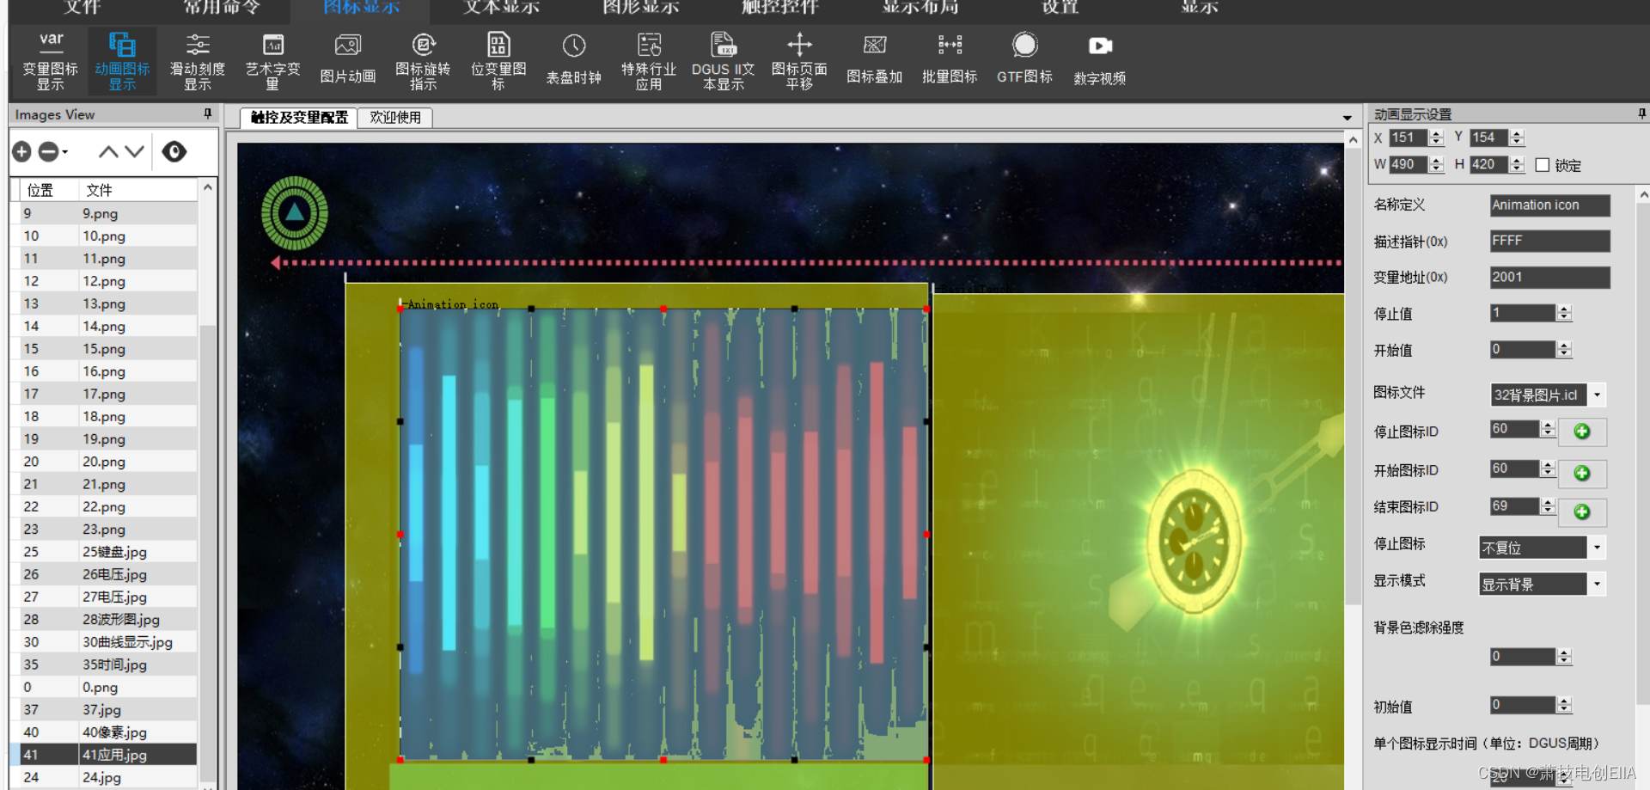Open the DGUS II文本显示 tool
The image size is (1650, 790).
coord(723,58)
